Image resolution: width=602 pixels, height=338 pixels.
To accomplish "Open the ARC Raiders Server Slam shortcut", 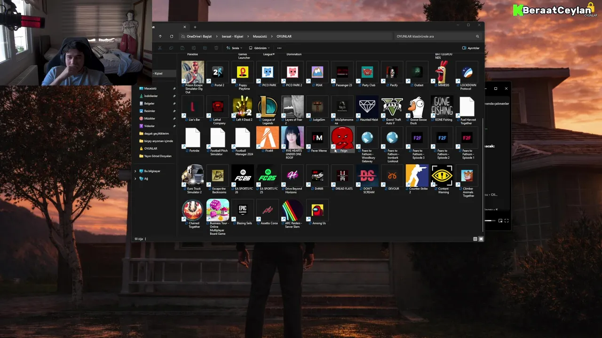I will click(293, 214).
